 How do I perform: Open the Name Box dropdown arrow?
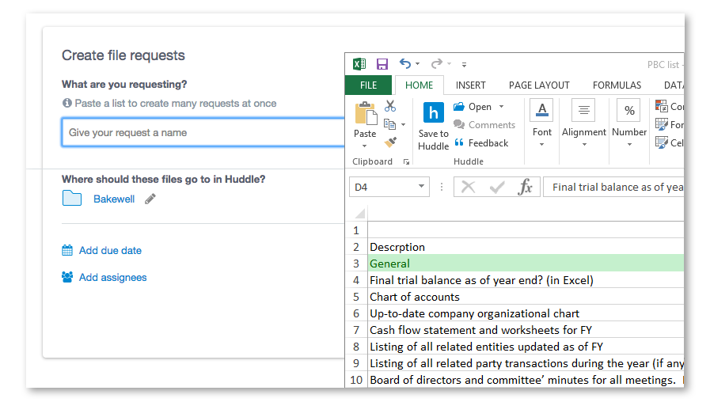(x=421, y=187)
